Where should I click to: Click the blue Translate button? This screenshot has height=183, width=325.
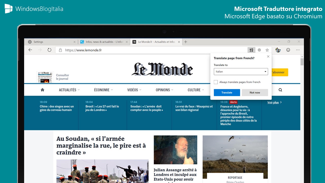pos(227,93)
